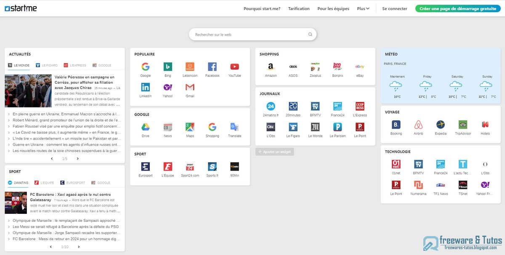Open the Yahoo! bookmark in Populaire
This screenshot has width=505, height=255.
(x=168, y=87)
